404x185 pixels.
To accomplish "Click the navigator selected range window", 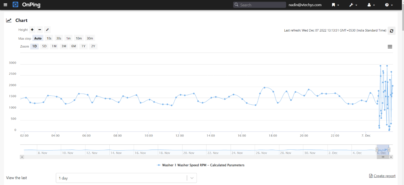I will [383, 150].
